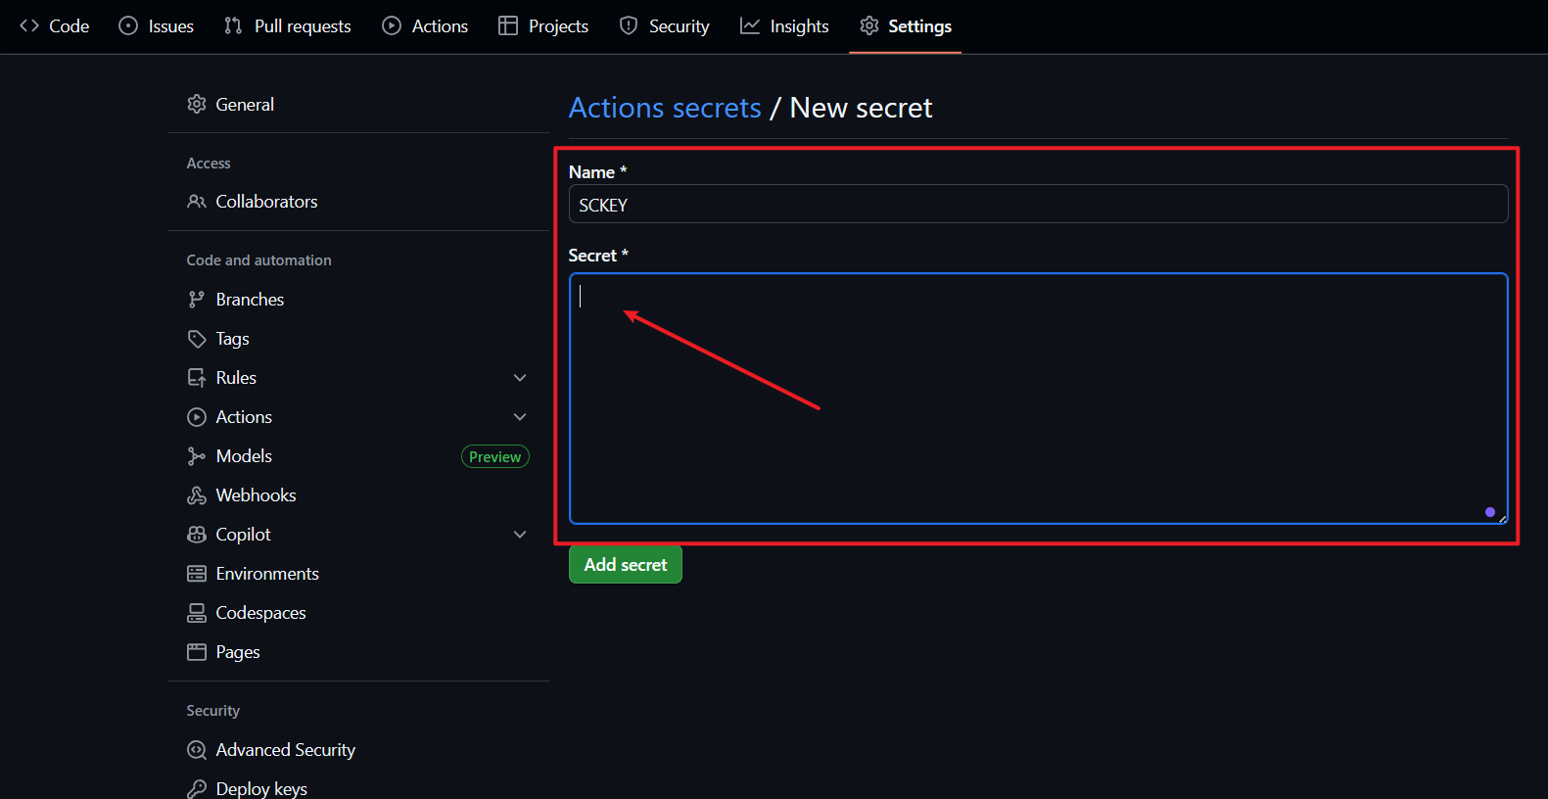Click the Pull requests branch icon
Image resolution: width=1548 pixels, height=799 pixels.
pos(233,25)
